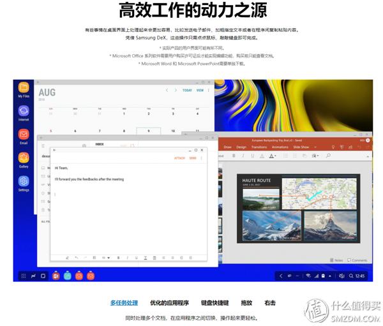The image size is (383, 326).
Task: Open the Design tab in PowerPoint
Action: click(x=241, y=147)
